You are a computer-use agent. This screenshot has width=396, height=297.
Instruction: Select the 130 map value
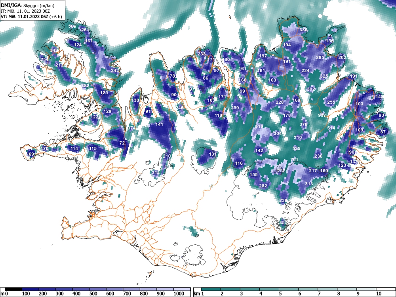[135, 100]
